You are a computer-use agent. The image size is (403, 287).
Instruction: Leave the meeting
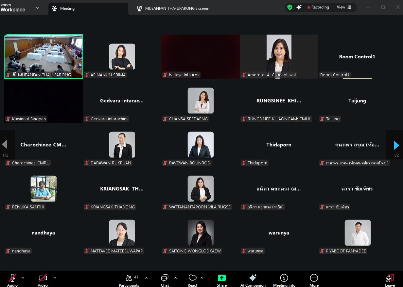[x=390, y=279]
